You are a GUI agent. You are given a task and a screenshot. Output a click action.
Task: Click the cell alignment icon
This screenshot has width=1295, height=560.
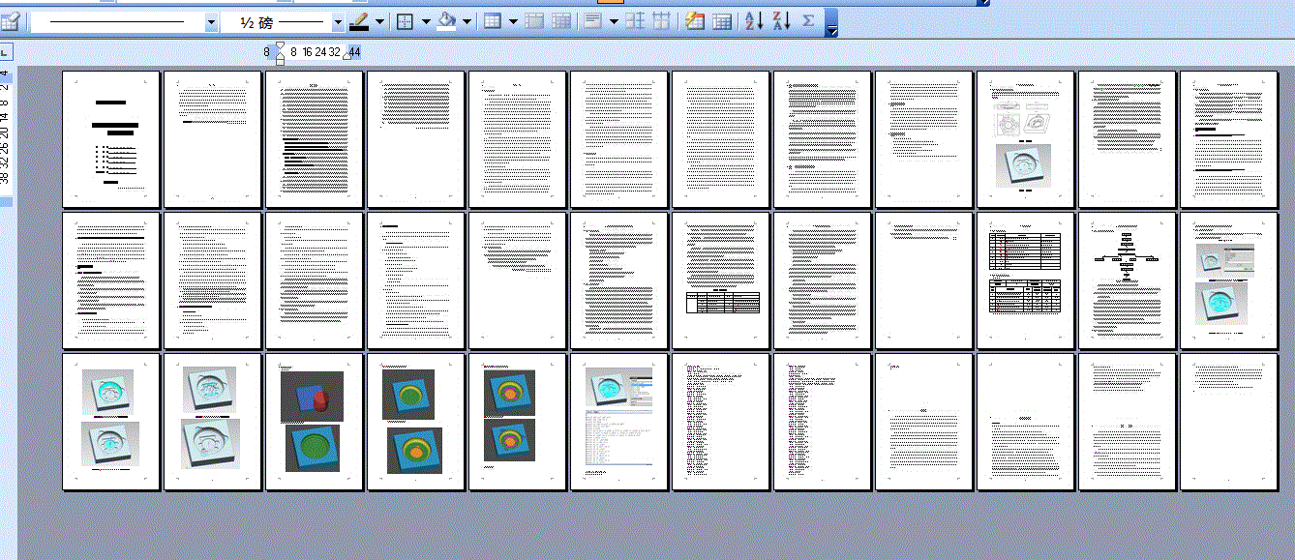coord(594,21)
